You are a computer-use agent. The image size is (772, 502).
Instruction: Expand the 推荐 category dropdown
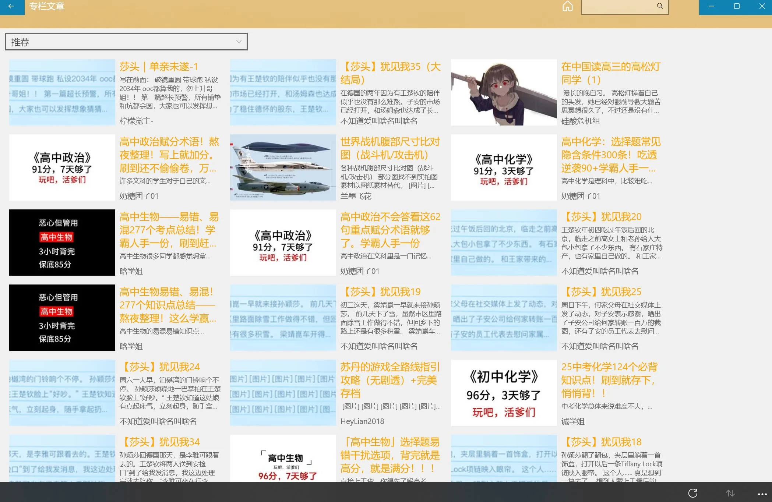coord(126,42)
